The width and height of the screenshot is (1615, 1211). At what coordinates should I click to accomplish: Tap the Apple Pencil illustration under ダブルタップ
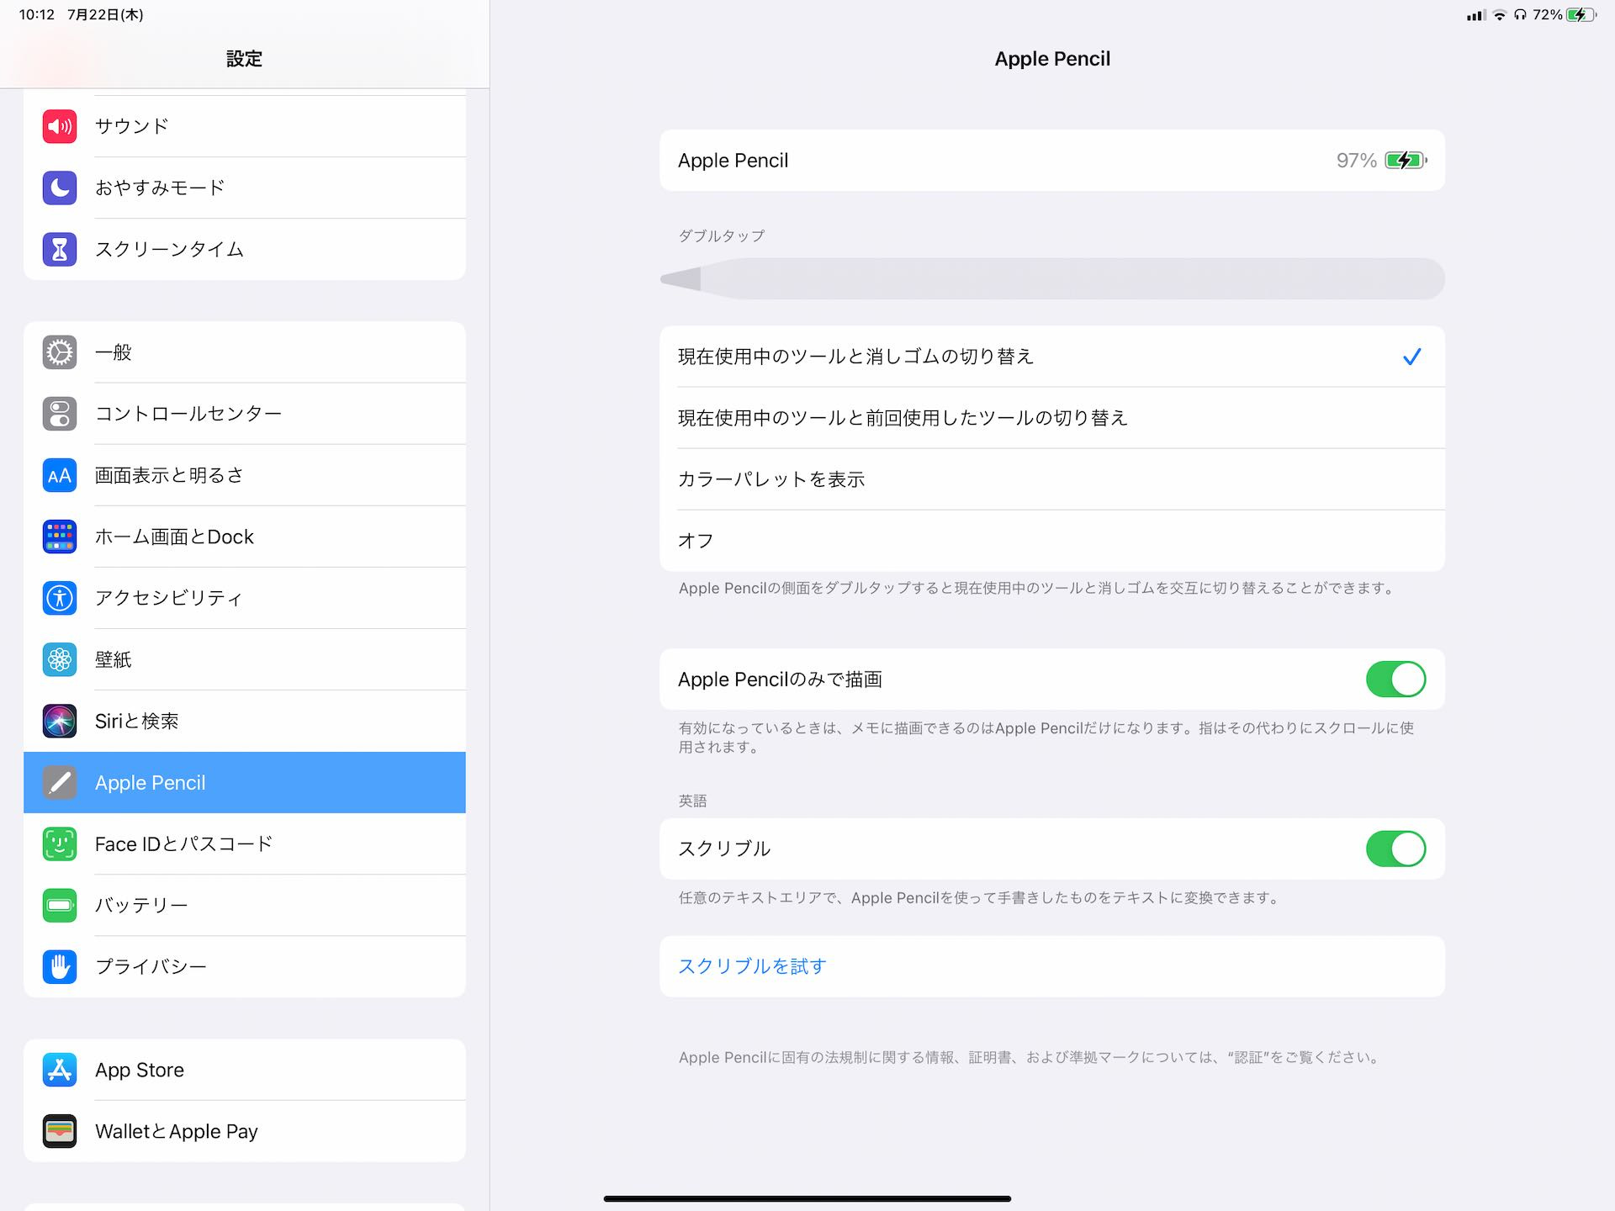(1052, 278)
